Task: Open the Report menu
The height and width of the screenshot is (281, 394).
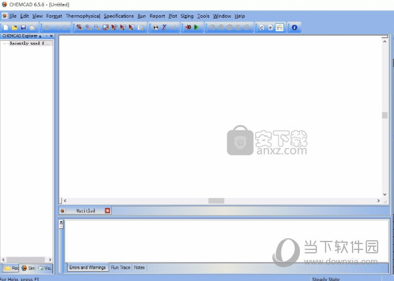Action: (157, 16)
